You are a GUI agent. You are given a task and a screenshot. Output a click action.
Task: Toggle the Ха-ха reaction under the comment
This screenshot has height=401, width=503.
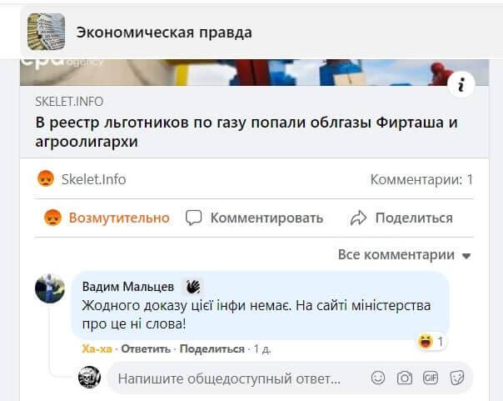pyautogui.click(x=96, y=348)
